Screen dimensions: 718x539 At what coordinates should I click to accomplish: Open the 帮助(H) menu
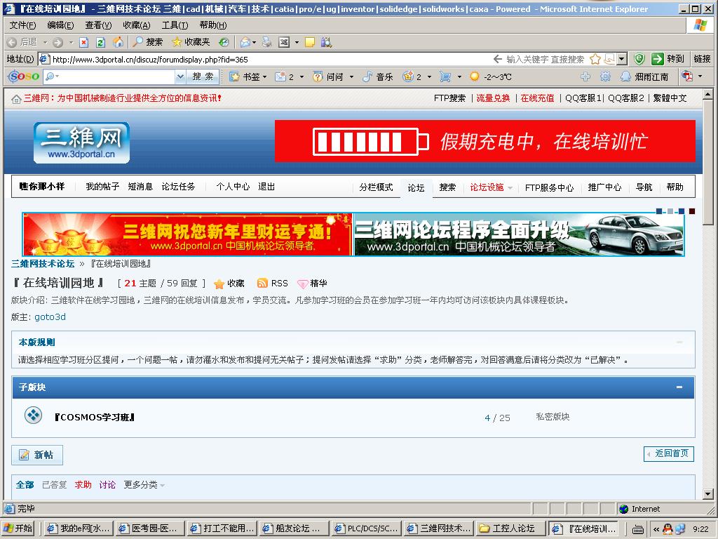coord(213,25)
